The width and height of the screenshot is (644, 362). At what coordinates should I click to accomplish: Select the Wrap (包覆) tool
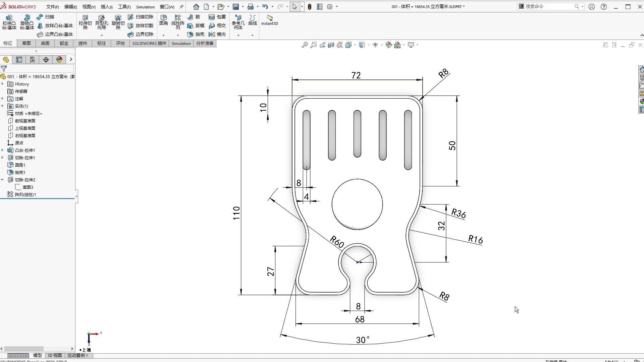(x=217, y=17)
